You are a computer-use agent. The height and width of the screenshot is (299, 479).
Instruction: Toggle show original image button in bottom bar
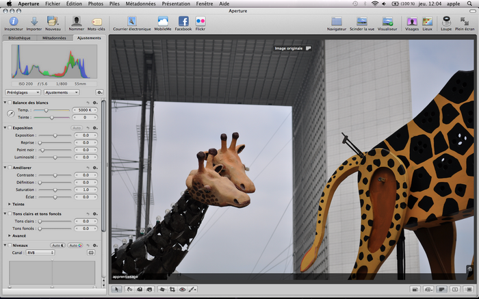442,289
